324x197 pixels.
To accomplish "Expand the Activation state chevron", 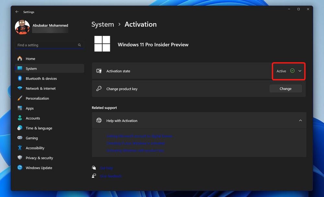I will tap(300, 71).
